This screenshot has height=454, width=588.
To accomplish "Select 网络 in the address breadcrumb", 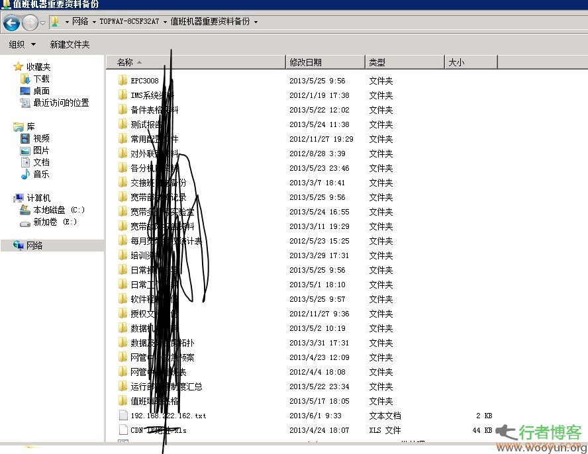I will pyautogui.click(x=80, y=21).
